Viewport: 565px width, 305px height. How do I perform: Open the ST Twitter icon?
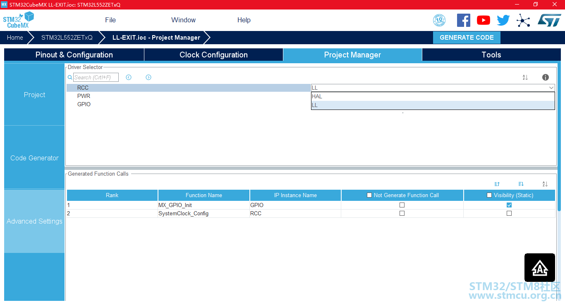[x=503, y=20]
